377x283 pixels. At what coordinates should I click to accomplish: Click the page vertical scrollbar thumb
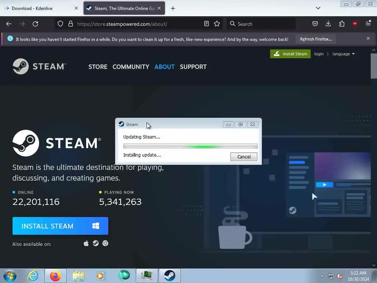coord(374,66)
